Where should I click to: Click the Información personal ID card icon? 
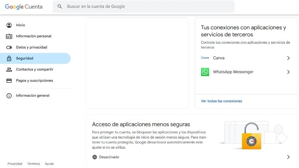(9, 36)
